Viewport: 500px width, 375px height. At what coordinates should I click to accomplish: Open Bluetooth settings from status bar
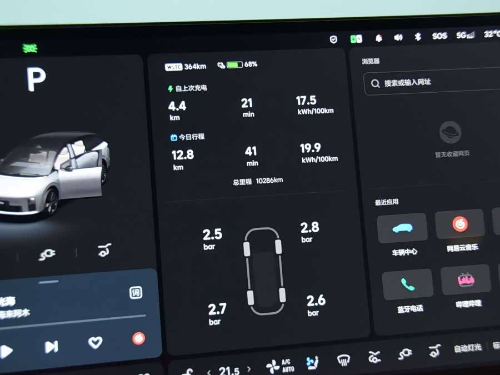[418, 37]
